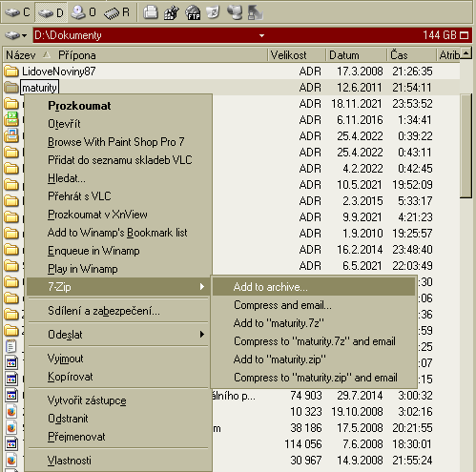Open Vlastnosti of the maturity folder
The image size is (476, 472).
coord(117,461)
